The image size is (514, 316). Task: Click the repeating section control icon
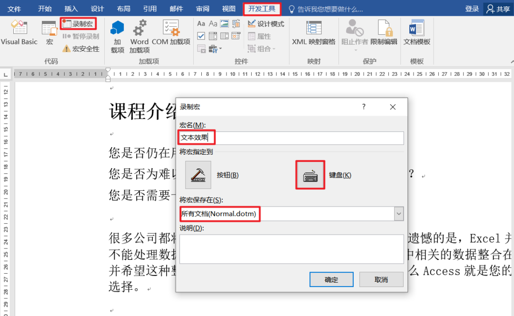[201, 49]
